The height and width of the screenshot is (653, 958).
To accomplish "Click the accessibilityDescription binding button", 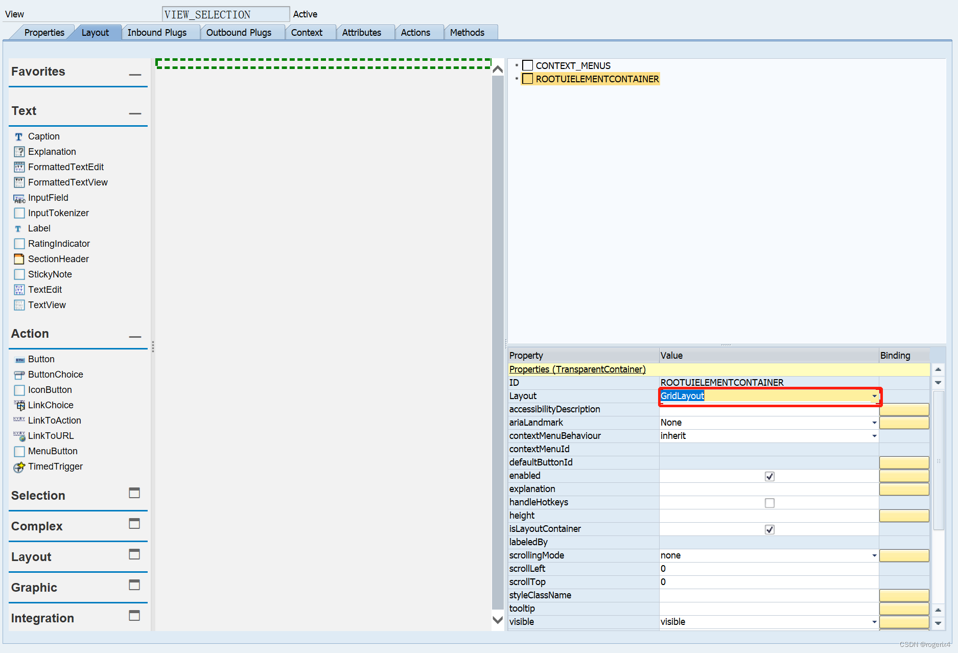I will tap(904, 409).
